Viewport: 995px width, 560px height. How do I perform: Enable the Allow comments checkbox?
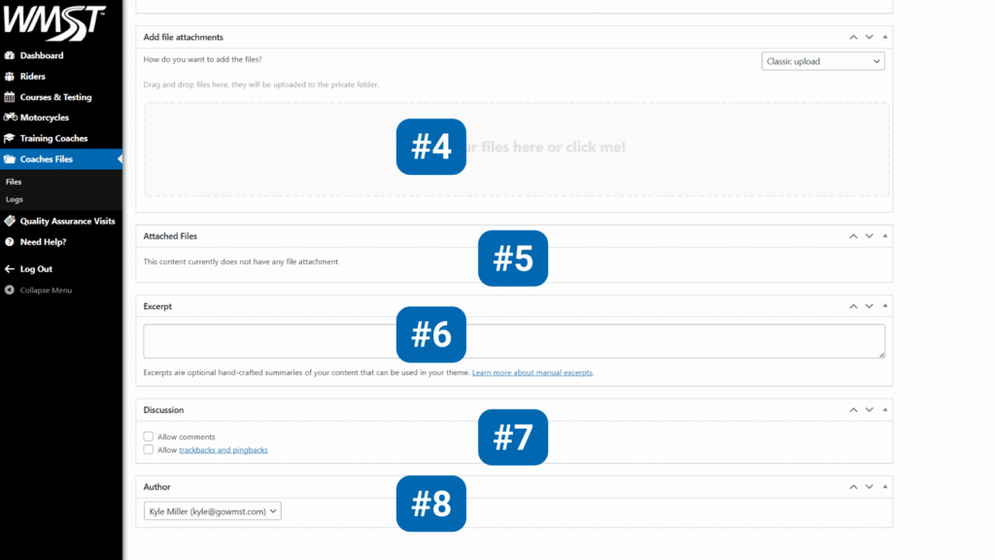[149, 437]
